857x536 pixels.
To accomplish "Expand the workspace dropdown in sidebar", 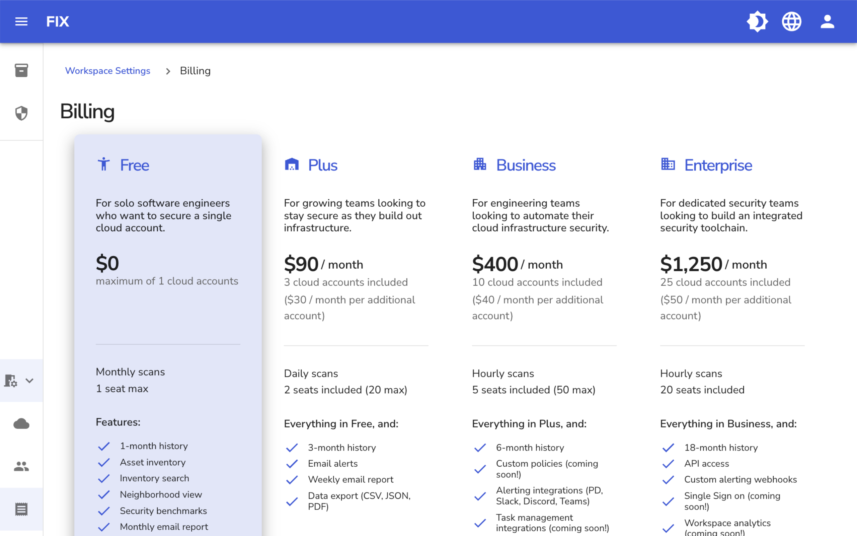I will pos(29,380).
